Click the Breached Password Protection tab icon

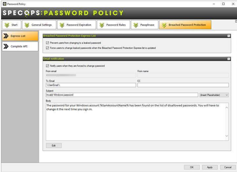point(164,25)
